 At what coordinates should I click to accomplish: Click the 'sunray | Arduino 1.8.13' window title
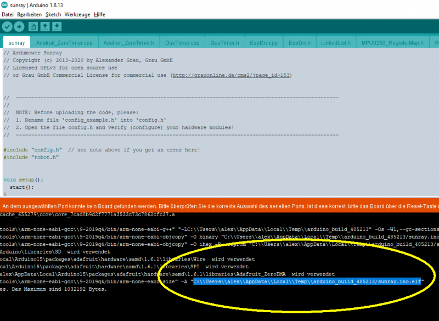(x=36, y=5)
